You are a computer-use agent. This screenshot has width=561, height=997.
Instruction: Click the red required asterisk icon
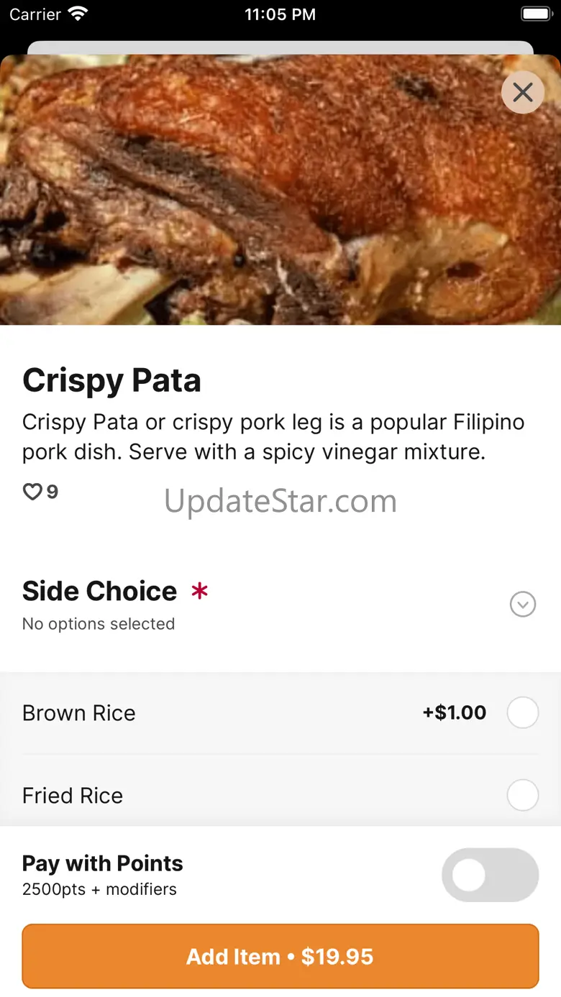click(x=199, y=591)
